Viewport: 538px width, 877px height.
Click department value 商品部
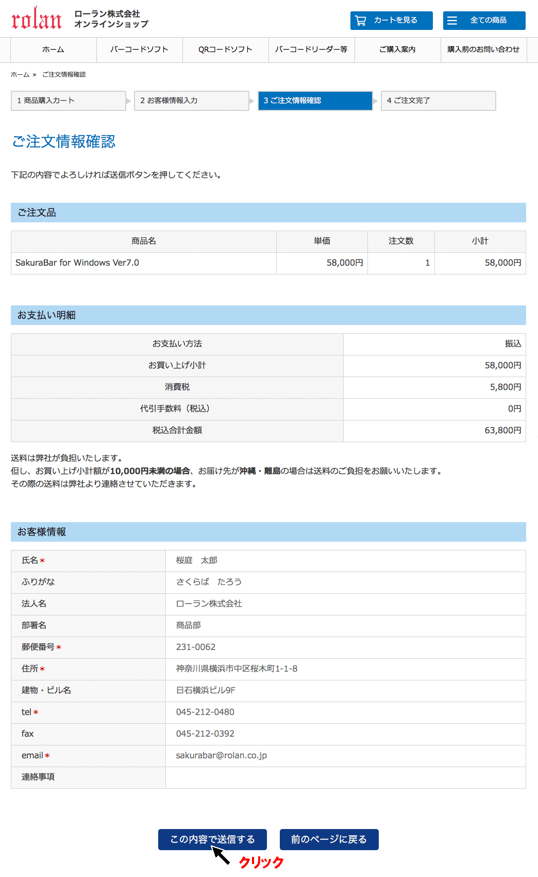click(189, 625)
